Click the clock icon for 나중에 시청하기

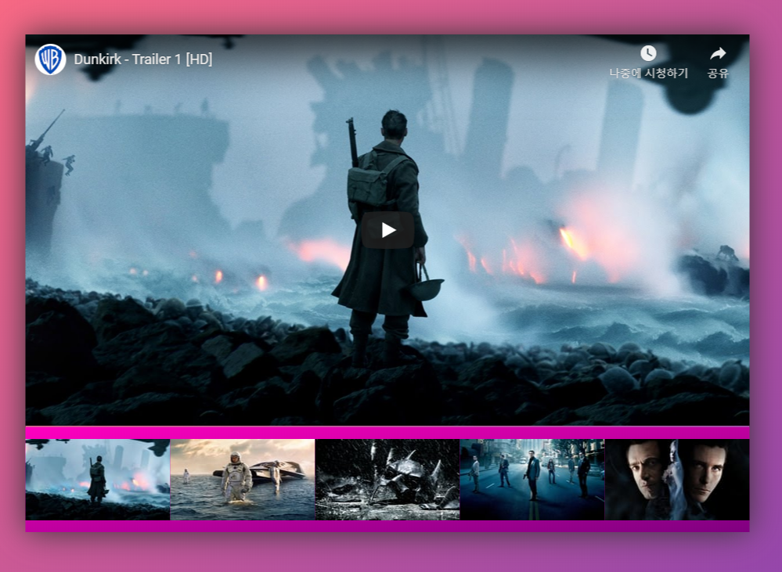[648, 53]
